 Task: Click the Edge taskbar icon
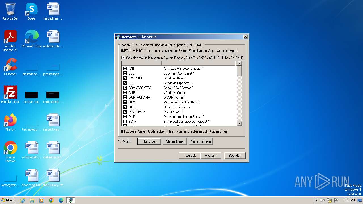click(x=61, y=200)
